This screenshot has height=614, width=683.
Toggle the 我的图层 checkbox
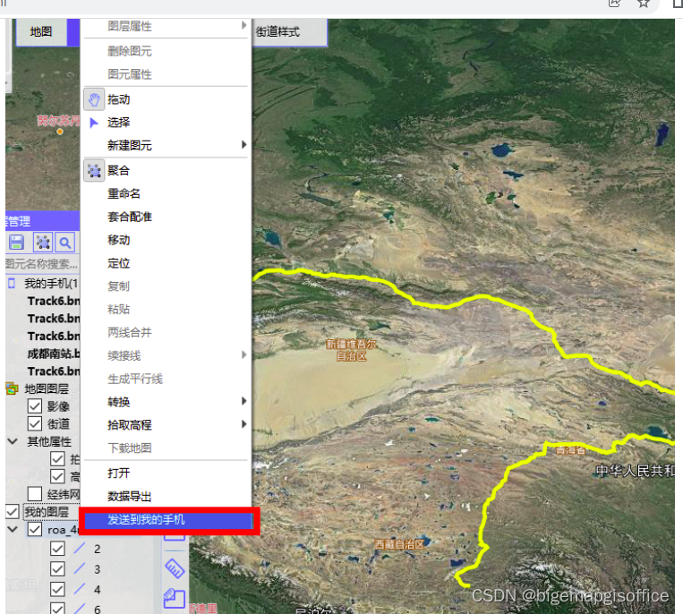(13, 512)
